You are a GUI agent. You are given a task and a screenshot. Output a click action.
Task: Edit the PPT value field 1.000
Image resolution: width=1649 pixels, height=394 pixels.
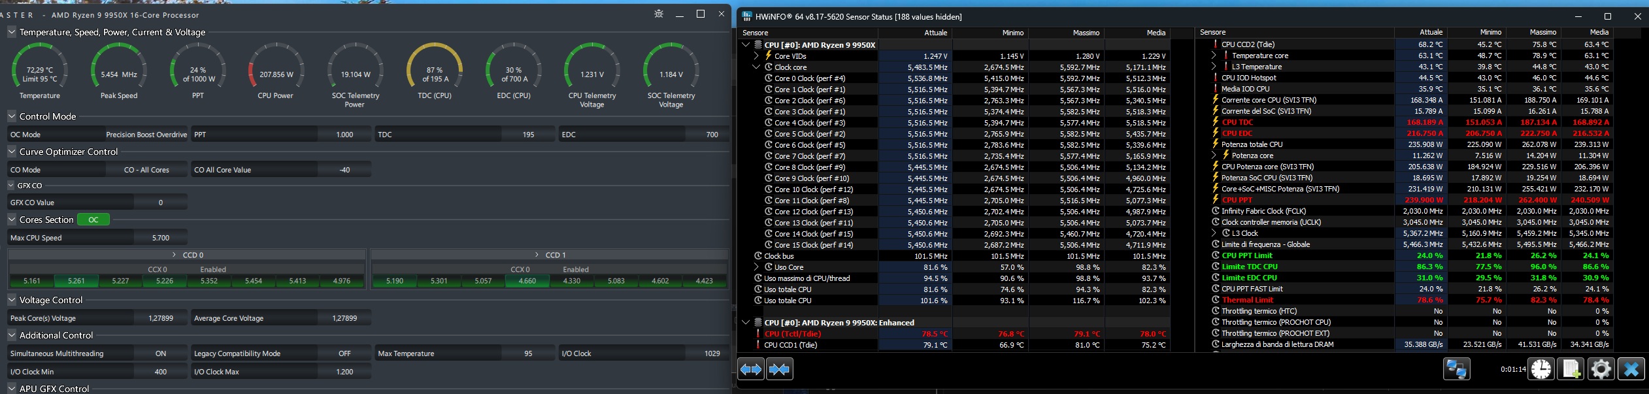coord(344,135)
